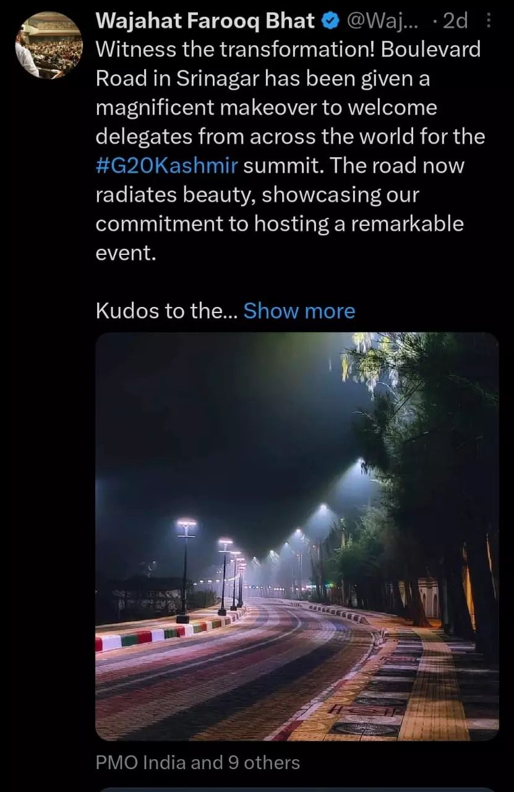Open the Boulevard Road night photo

[x=297, y=536]
